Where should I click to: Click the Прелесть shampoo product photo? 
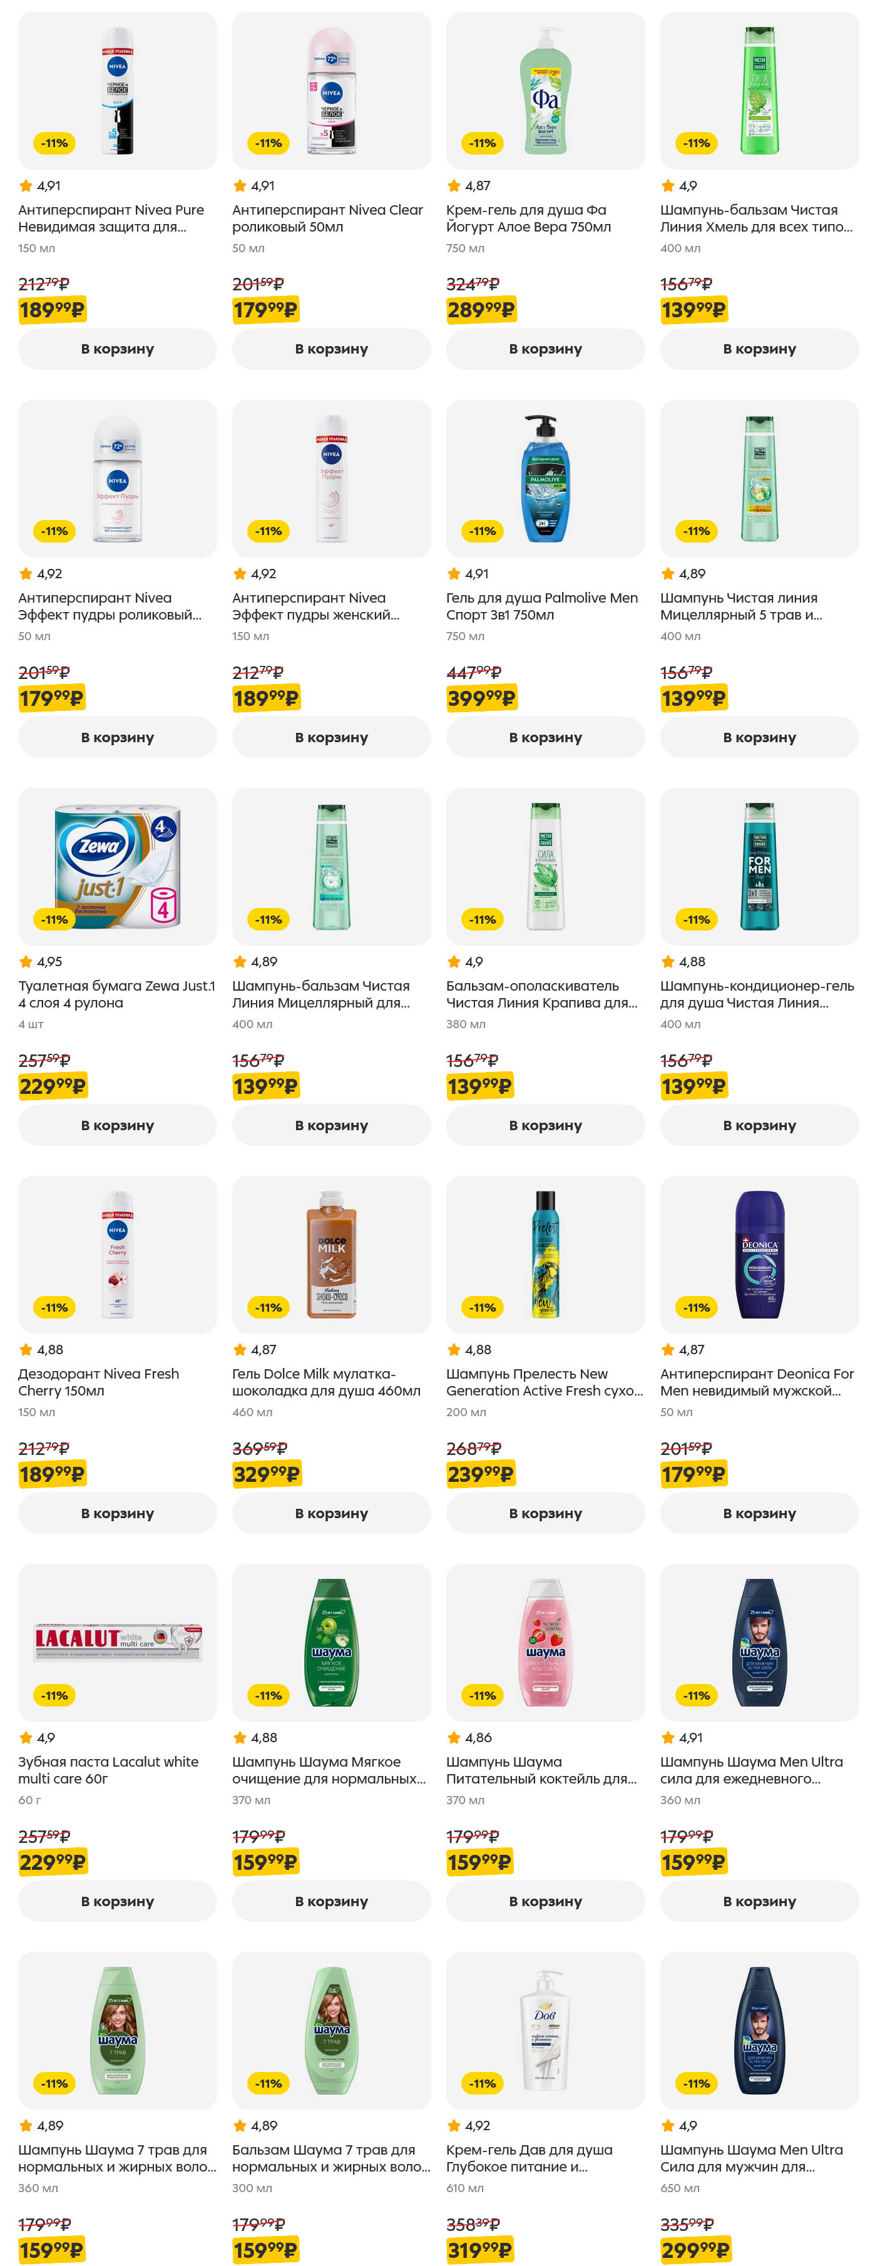[x=545, y=1253]
